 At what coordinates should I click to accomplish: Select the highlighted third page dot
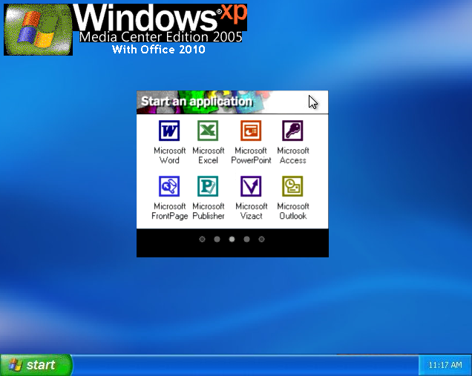click(x=232, y=239)
